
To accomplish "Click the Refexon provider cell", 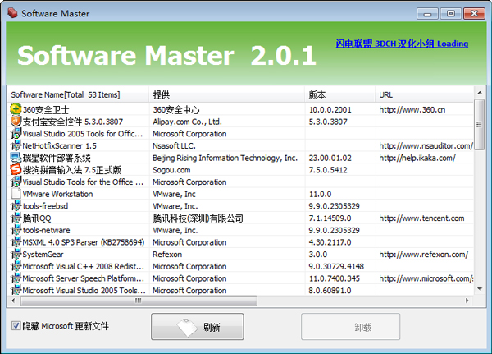I will 167,255.
